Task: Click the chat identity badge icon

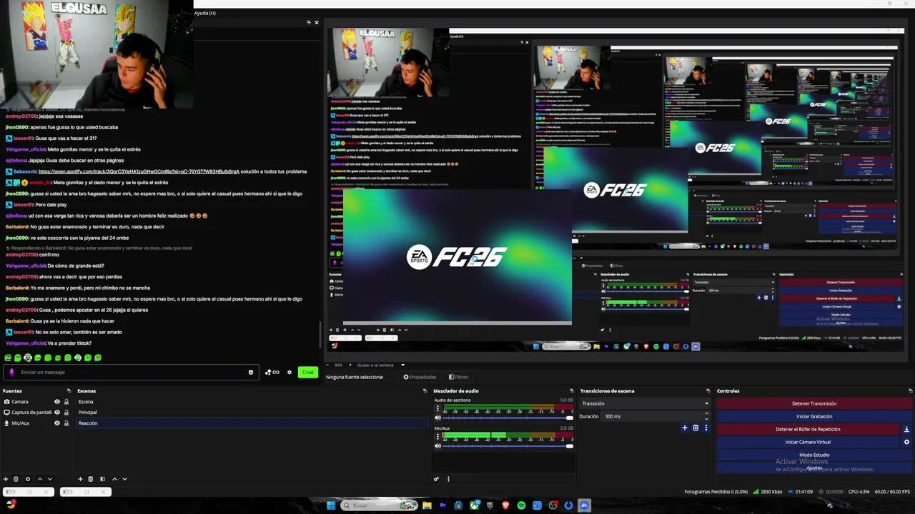Action: 11,372
